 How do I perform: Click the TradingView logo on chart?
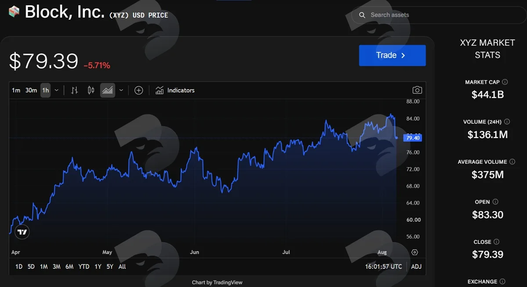tap(22, 232)
